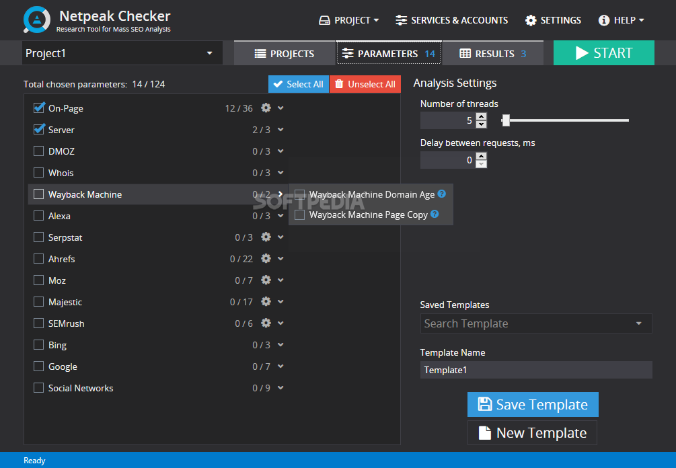This screenshot has width=676, height=468.
Task: Tick the Bing checkbox
Action: click(x=39, y=345)
